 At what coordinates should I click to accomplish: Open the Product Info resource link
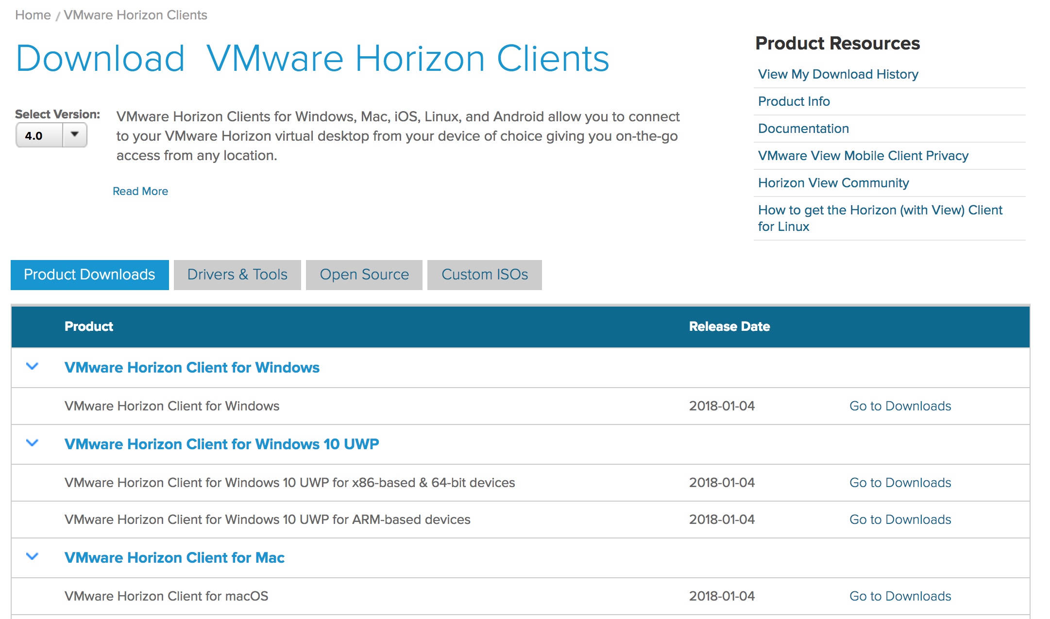794,101
